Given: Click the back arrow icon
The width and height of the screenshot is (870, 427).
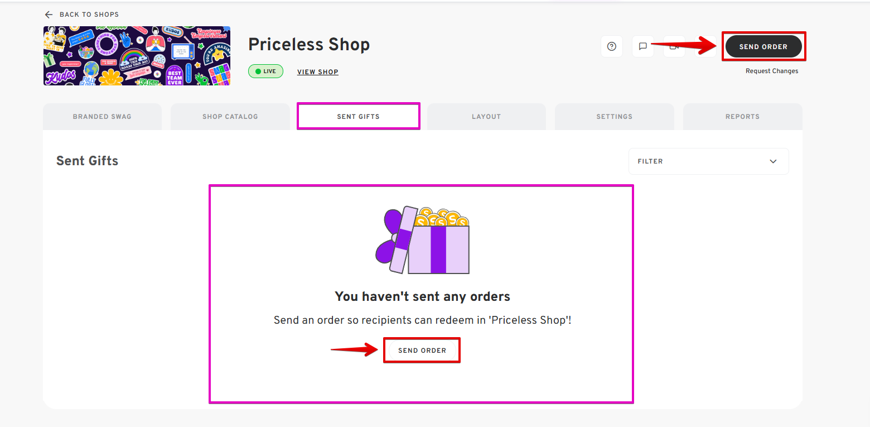Looking at the screenshot, I should (x=49, y=15).
